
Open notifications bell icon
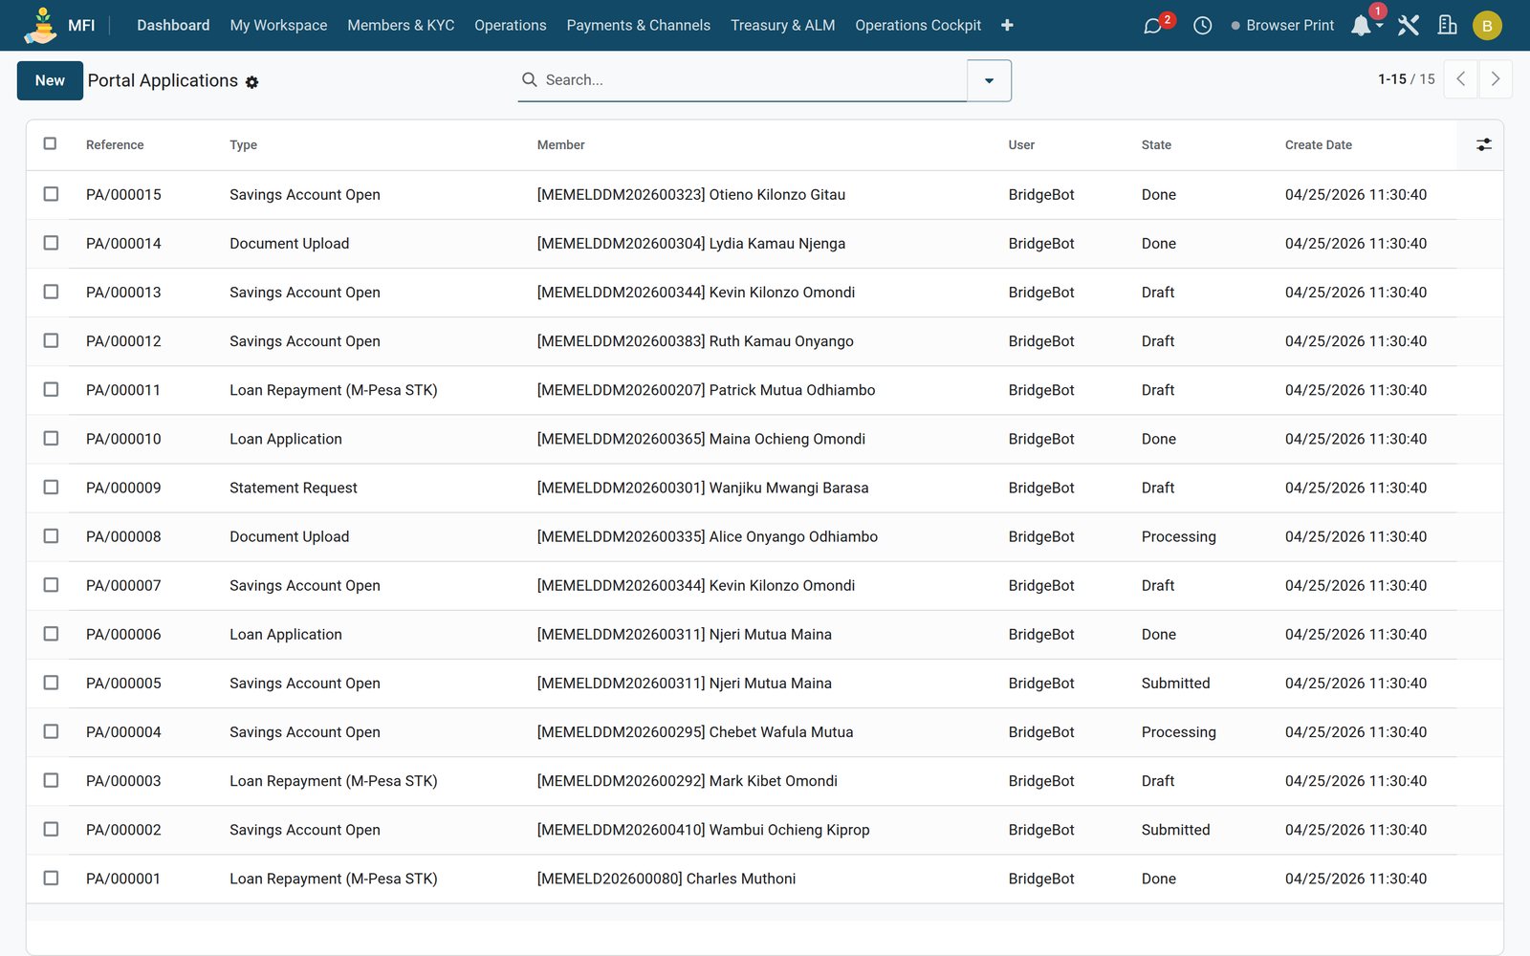(x=1362, y=26)
